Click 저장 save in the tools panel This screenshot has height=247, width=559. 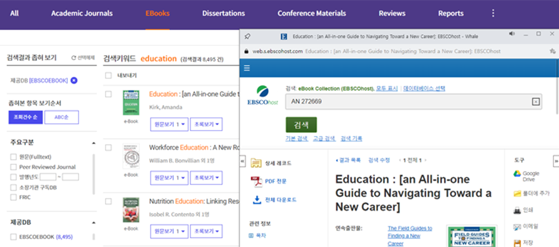coord(523,243)
